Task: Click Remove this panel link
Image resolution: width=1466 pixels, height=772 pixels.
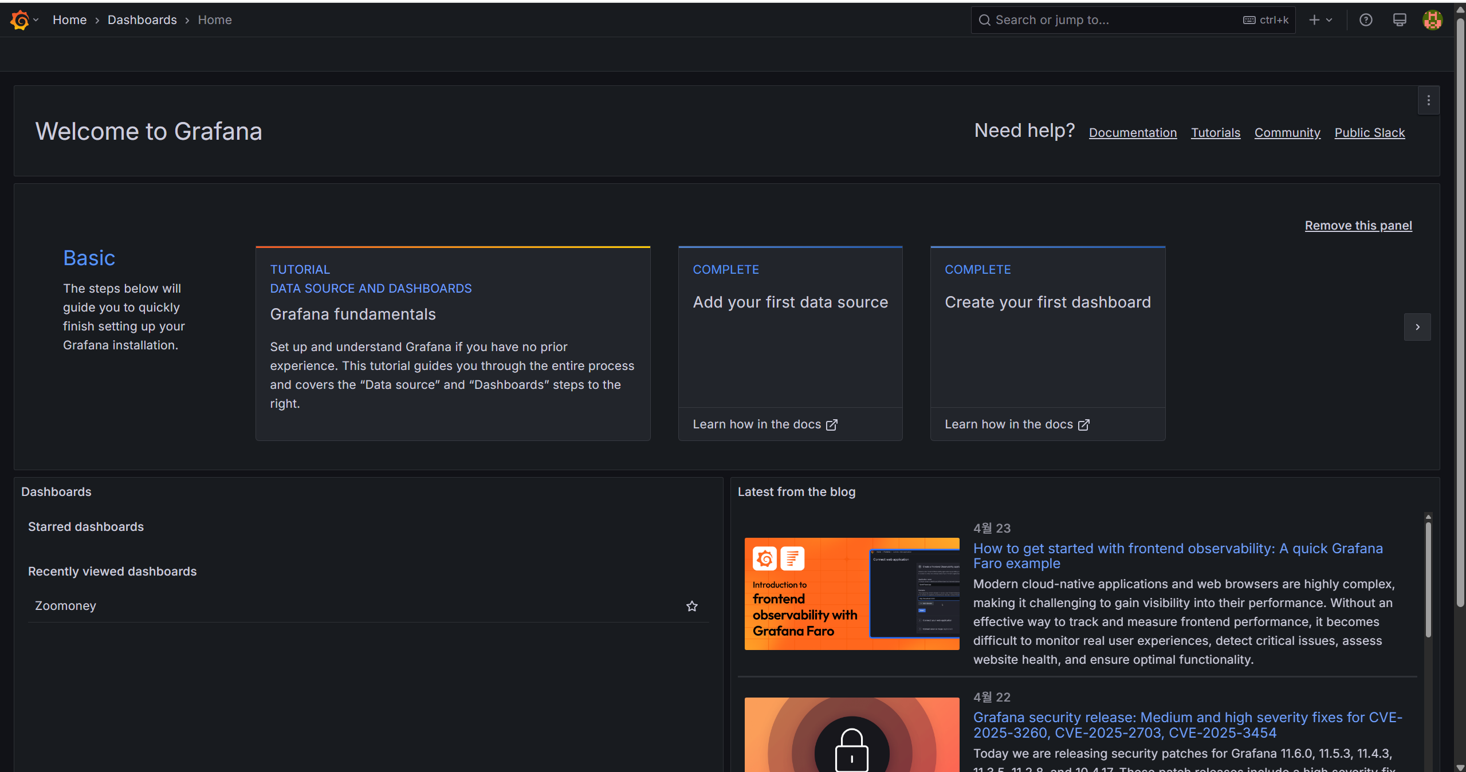Action: coord(1358,226)
